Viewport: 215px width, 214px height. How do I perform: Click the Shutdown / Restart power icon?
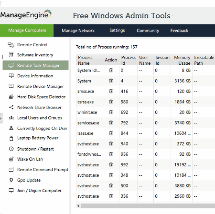coord(11,149)
